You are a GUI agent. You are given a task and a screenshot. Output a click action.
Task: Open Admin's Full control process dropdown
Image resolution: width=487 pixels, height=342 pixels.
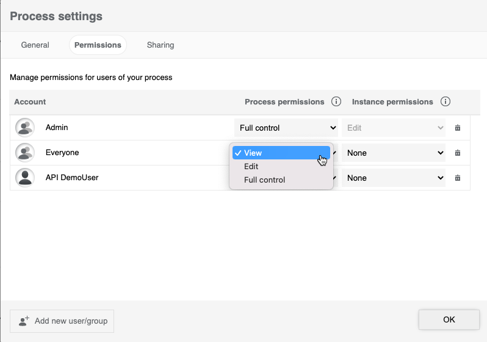[x=286, y=128]
